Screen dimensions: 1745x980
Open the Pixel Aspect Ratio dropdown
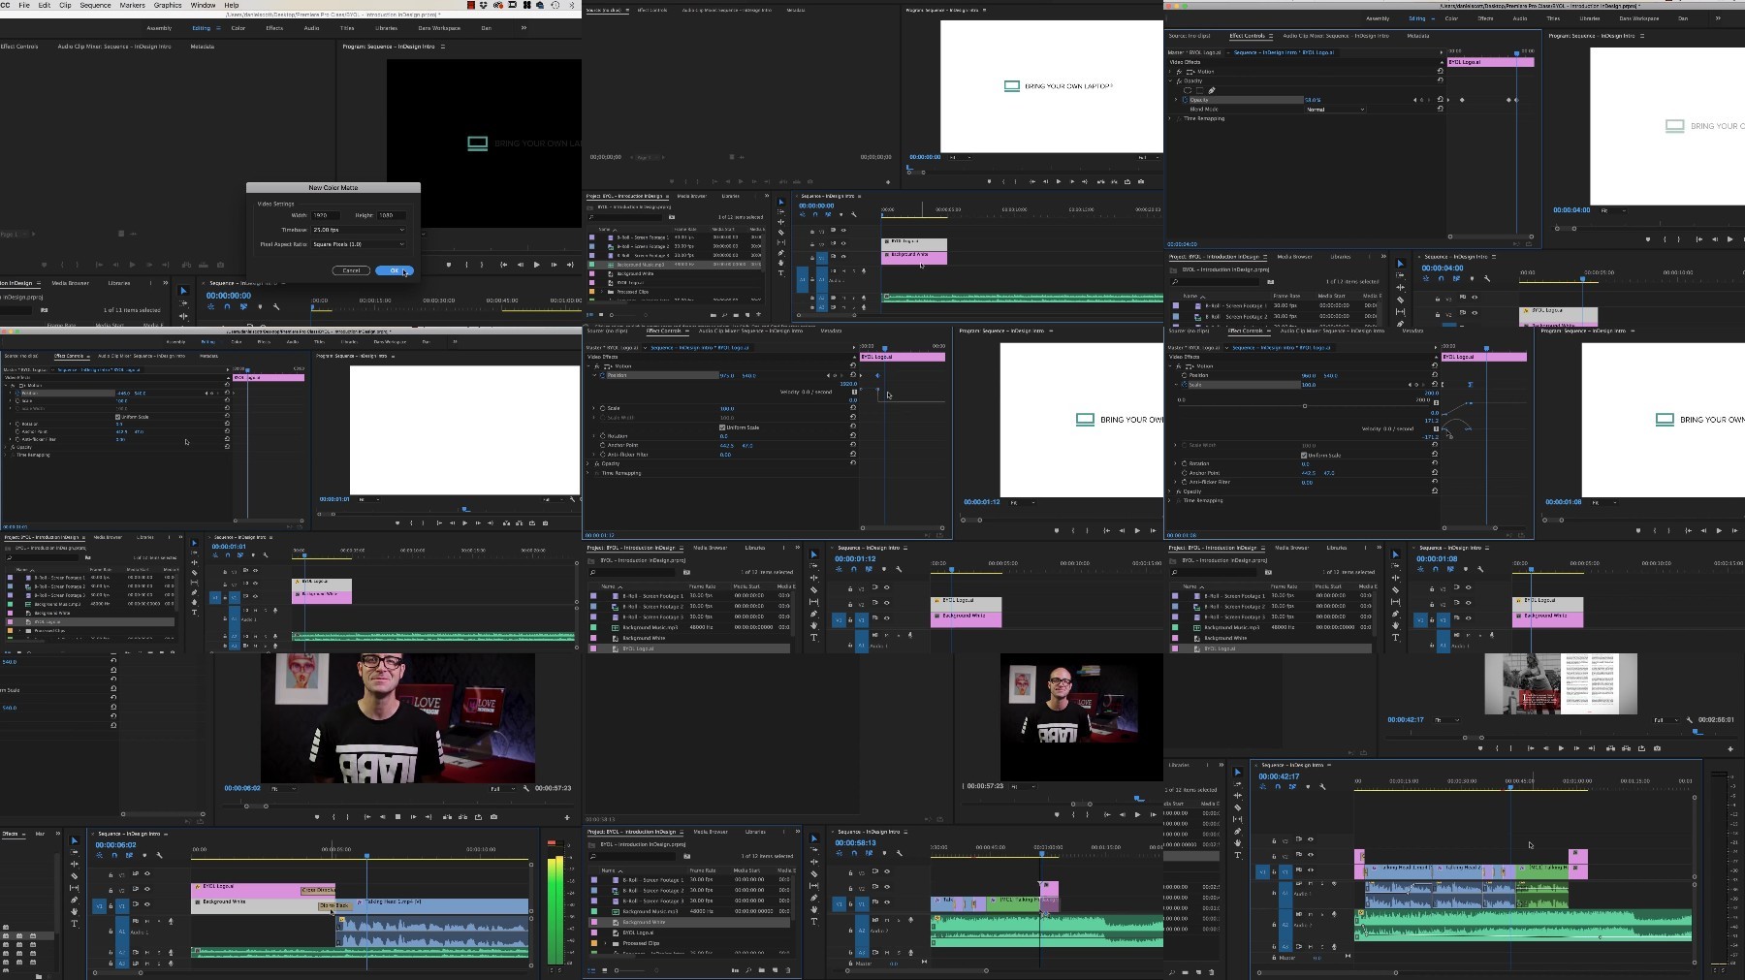point(359,244)
